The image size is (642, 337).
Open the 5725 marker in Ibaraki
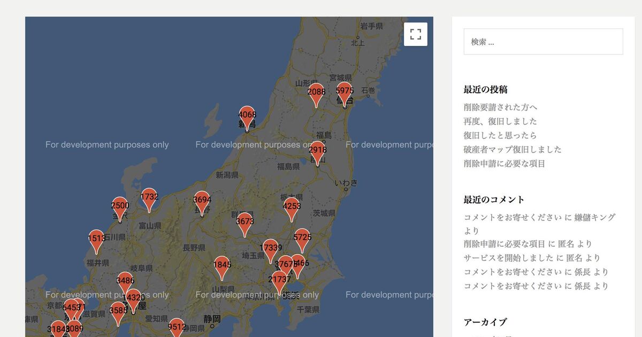point(302,239)
